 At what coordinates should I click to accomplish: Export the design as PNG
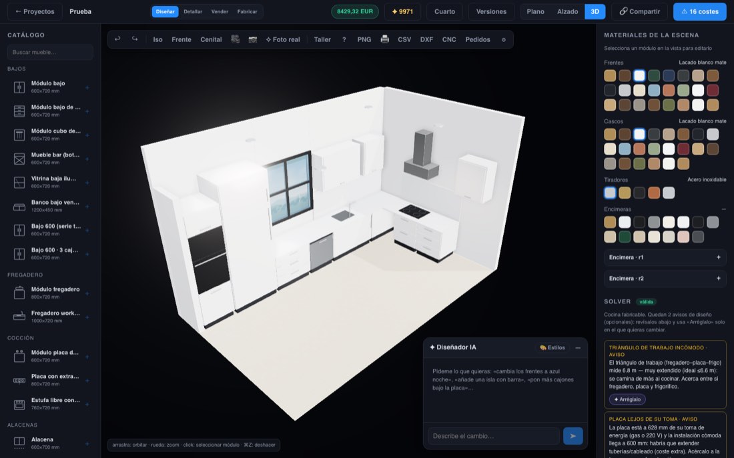point(364,40)
